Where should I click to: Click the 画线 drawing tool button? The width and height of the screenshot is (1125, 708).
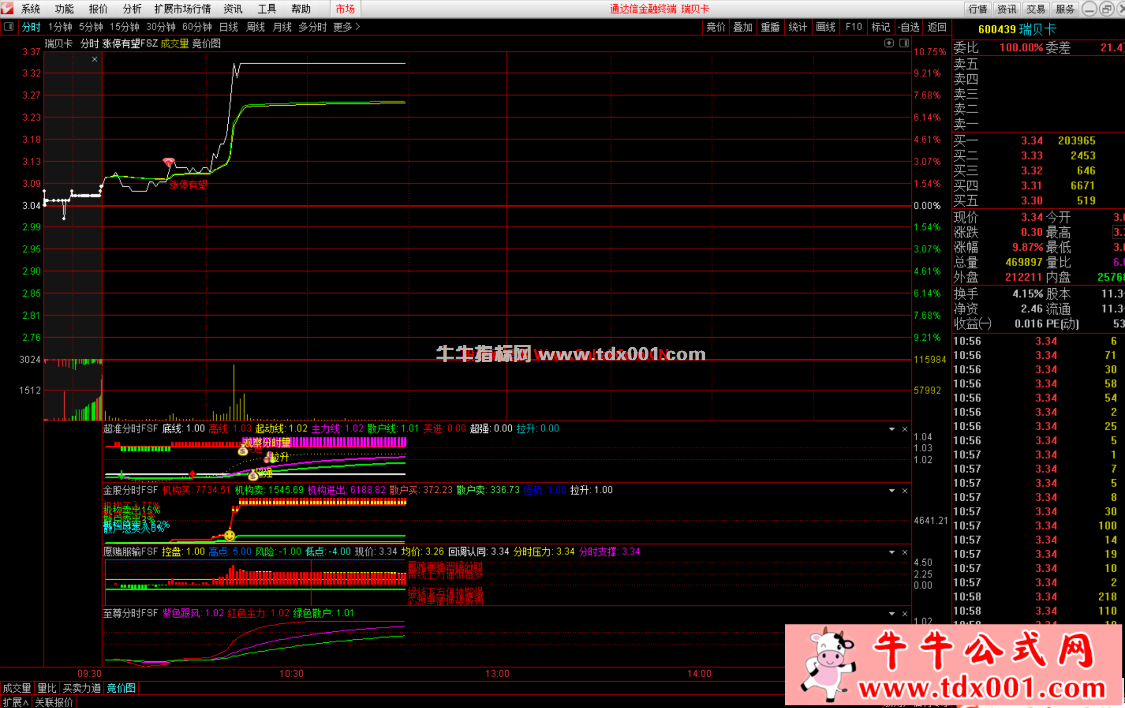point(825,27)
